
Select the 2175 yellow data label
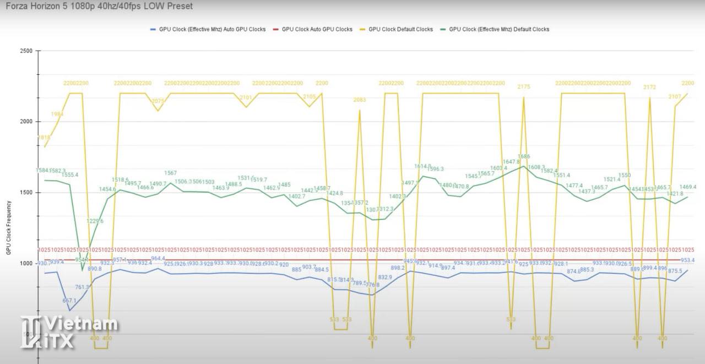[x=524, y=87]
